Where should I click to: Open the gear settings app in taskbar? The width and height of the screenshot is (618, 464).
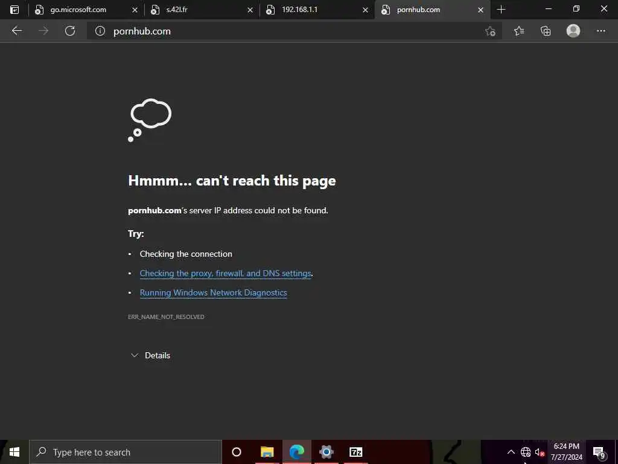327,452
